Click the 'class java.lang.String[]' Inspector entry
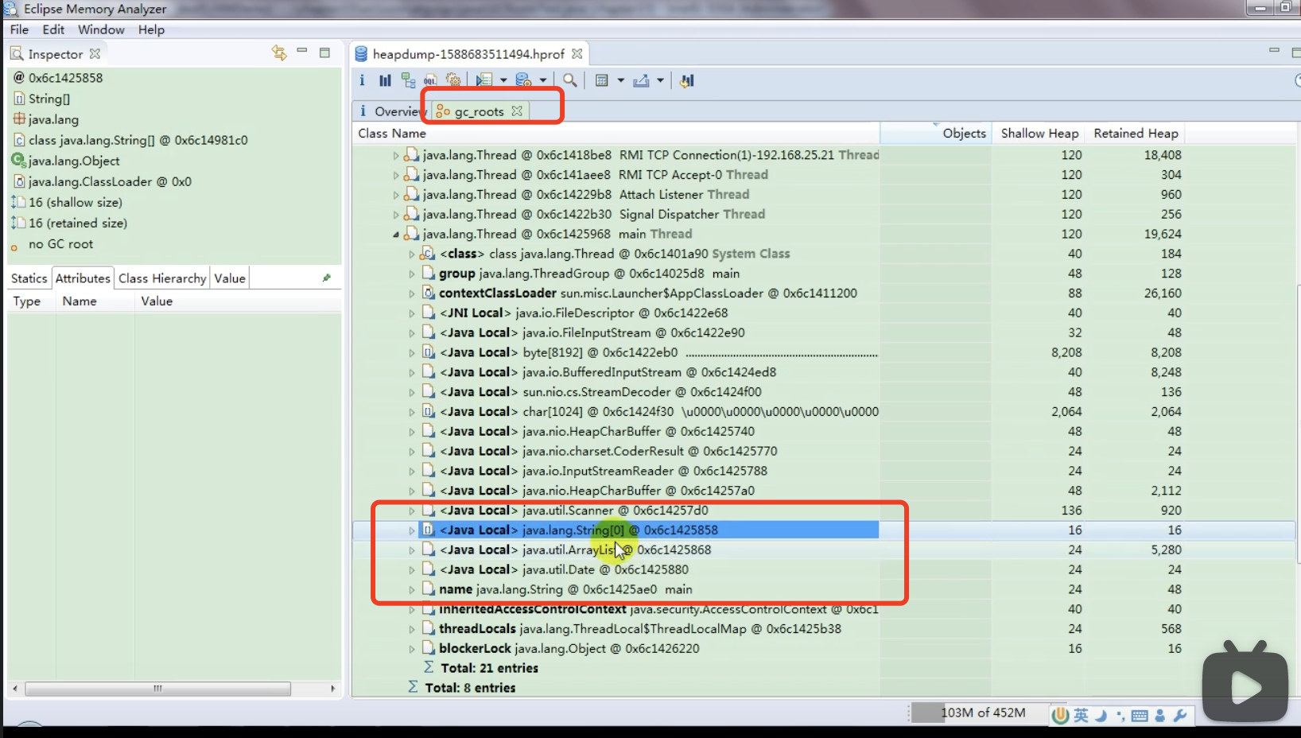Image resolution: width=1301 pixels, height=738 pixels. tap(138, 140)
